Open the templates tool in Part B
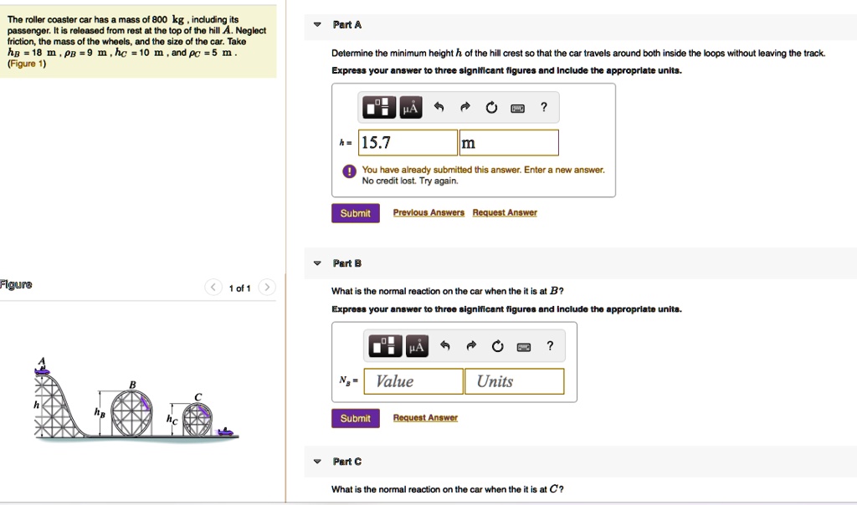Image resolution: width=857 pixels, height=505 pixels. tap(385, 346)
